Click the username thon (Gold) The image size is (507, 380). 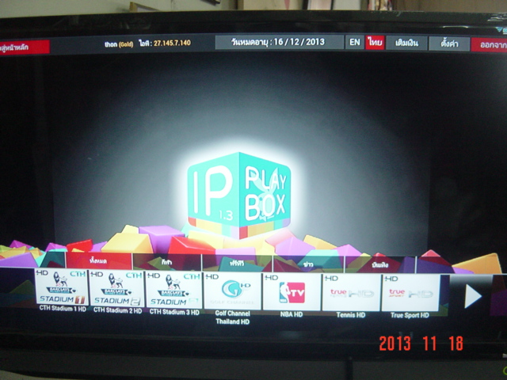(119, 44)
